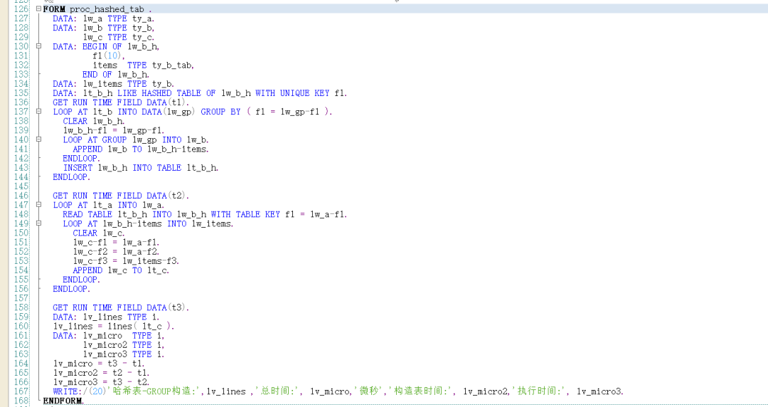
Task: Click the string '构造表时间:' on line 167
Action: point(421,391)
